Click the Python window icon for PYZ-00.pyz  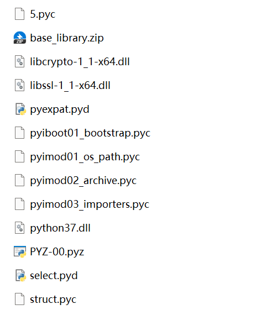click(x=20, y=251)
